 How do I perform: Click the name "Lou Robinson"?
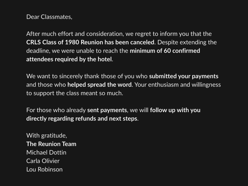44,169
